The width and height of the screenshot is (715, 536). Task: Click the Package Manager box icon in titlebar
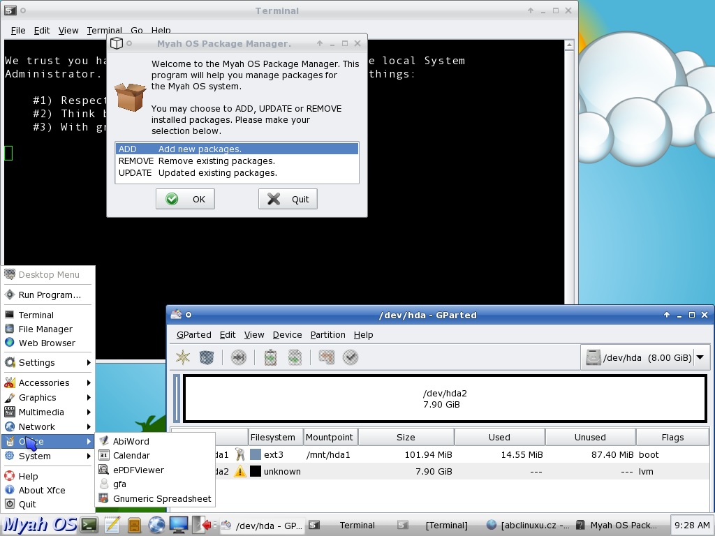pyautogui.click(x=117, y=43)
